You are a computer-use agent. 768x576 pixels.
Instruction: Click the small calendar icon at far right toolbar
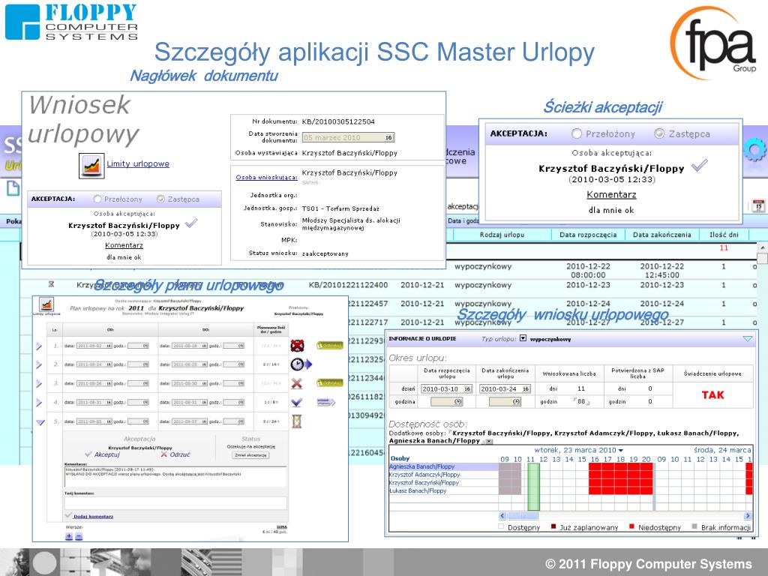point(759,205)
